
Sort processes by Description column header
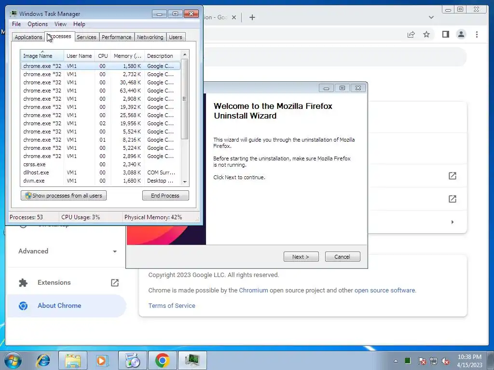[x=162, y=56]
